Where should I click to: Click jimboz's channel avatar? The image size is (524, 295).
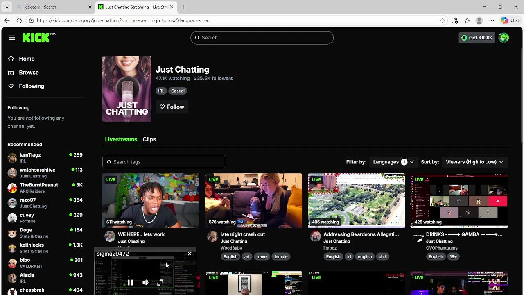315,236
